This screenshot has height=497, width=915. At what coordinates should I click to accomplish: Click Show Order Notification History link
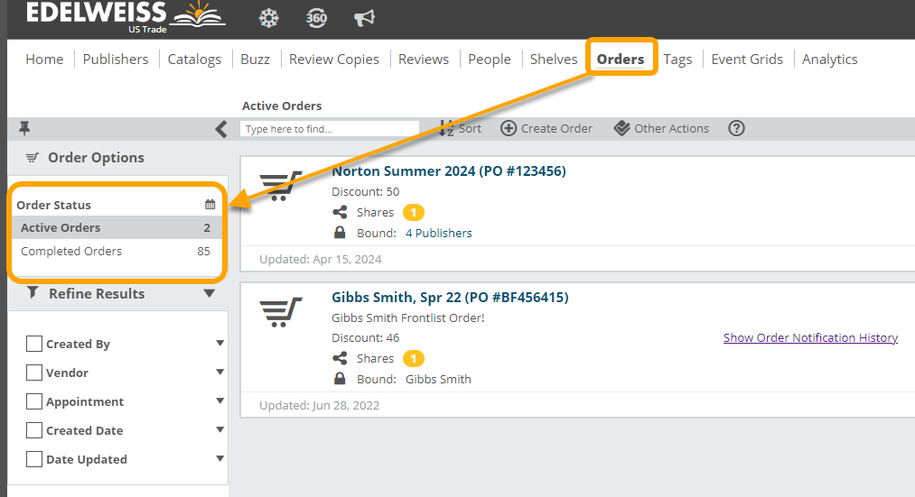pyautogui.click(x=810, y=337)
